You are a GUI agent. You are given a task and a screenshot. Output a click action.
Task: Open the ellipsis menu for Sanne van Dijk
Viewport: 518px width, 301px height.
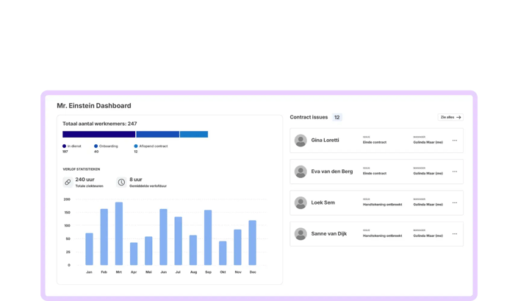[x=455, y=233]
